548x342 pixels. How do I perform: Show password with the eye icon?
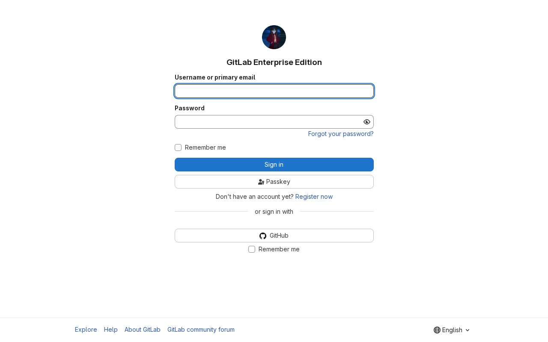(367, 122)
